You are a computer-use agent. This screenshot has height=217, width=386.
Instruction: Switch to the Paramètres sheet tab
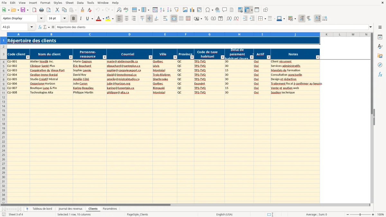coord(110,209)
